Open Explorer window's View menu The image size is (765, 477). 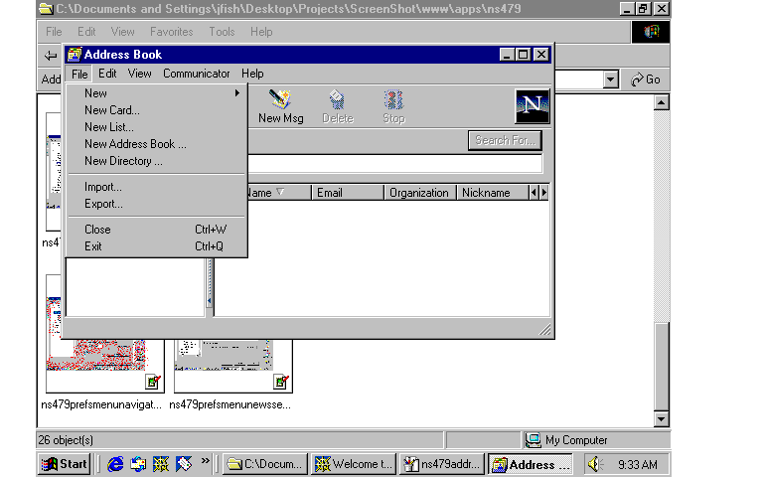[x=122, y=32]
